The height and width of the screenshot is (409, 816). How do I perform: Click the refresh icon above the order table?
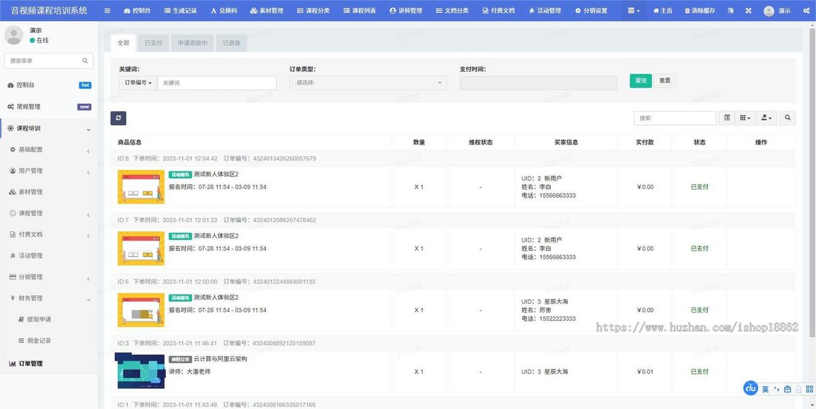(118, 118)
